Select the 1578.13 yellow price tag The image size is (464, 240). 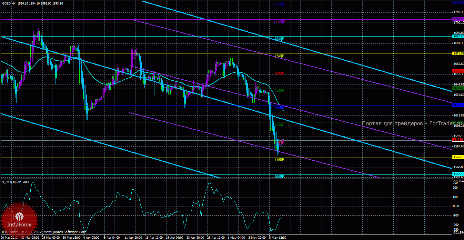coord(458,157)
